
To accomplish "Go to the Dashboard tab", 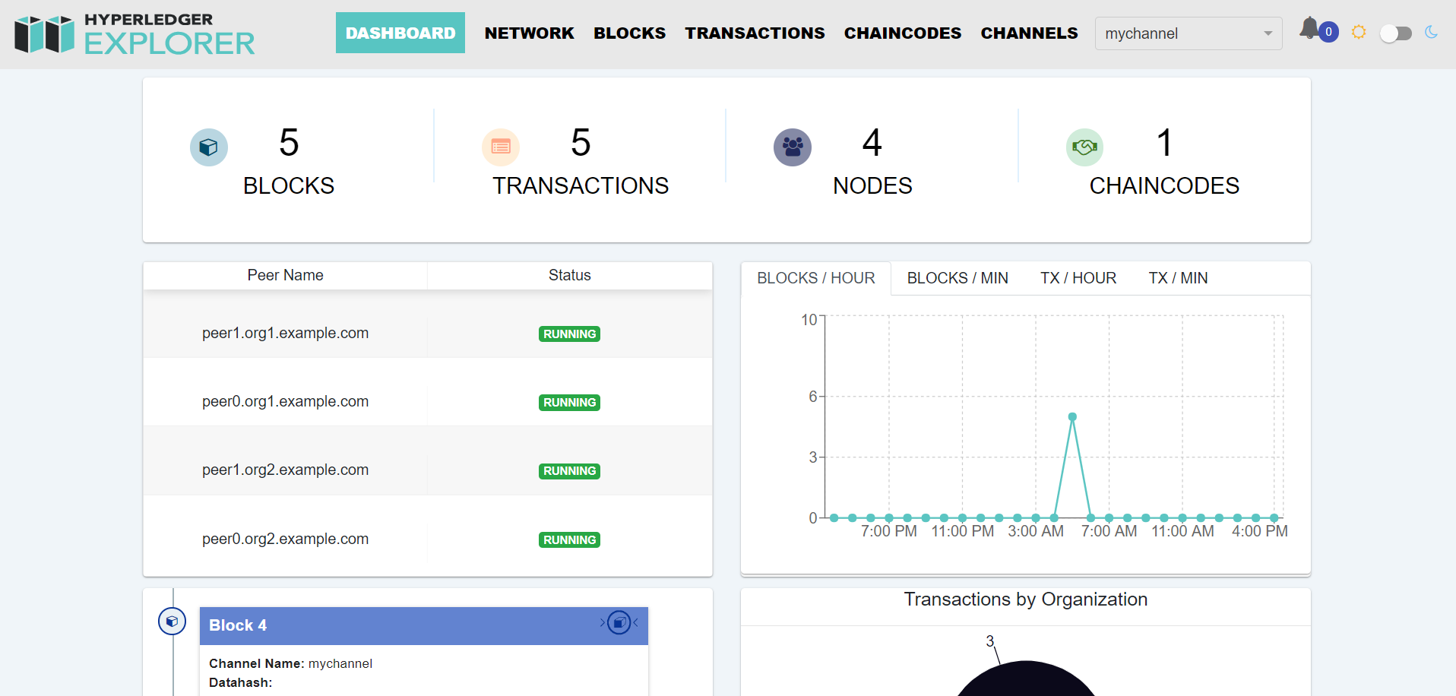I will click(x=400, y=33).
